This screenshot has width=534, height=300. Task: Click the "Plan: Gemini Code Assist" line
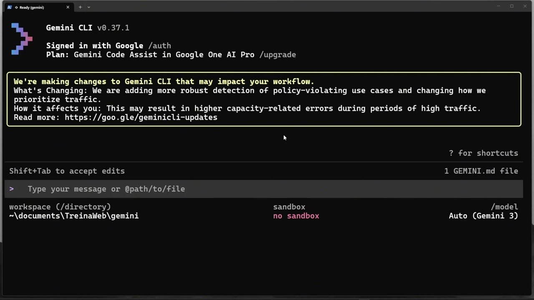150,55
